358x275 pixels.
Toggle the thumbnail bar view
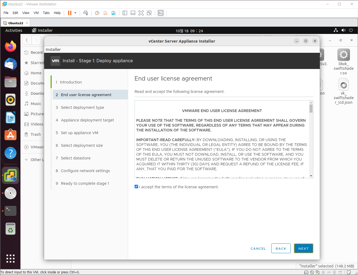tap(133, 13)
